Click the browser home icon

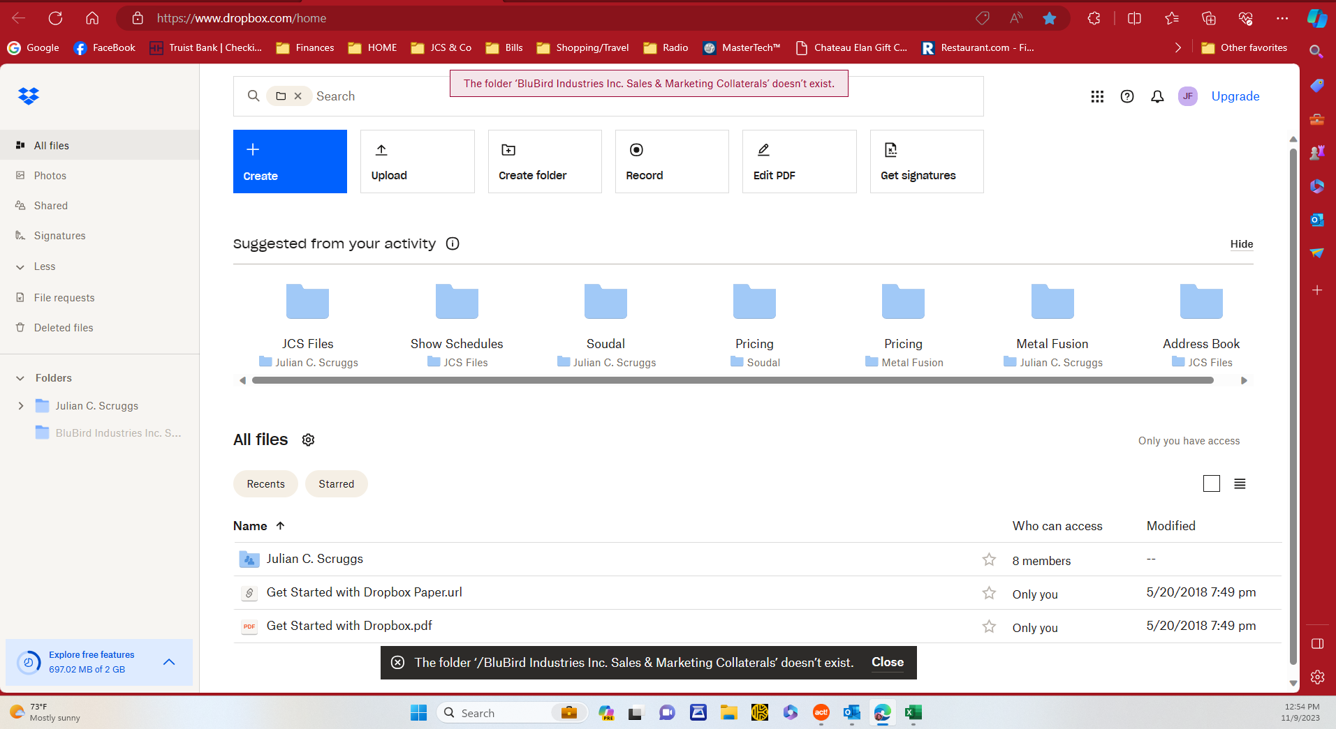[92, 18]
